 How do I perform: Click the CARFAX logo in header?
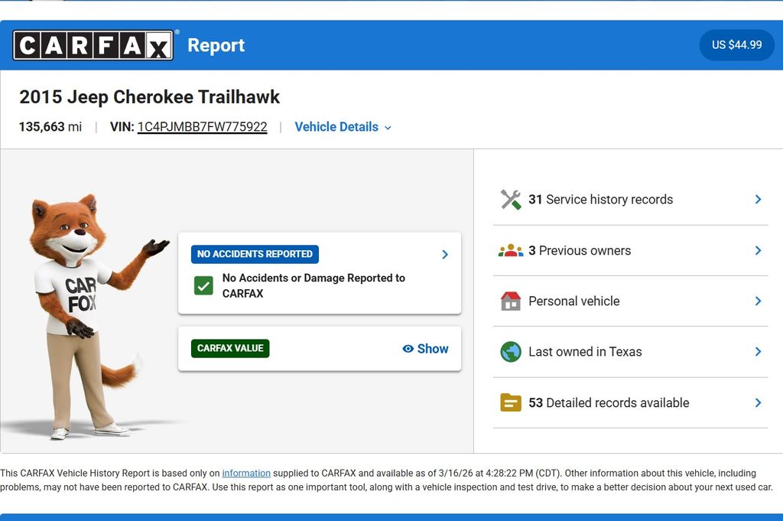[x=93, y=45]
